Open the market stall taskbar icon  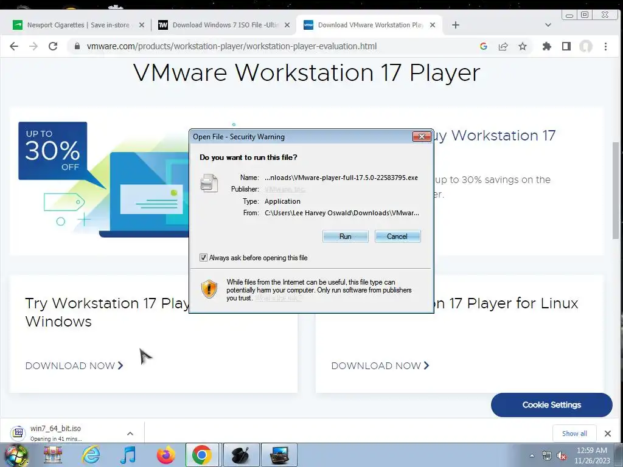(53, 455)
